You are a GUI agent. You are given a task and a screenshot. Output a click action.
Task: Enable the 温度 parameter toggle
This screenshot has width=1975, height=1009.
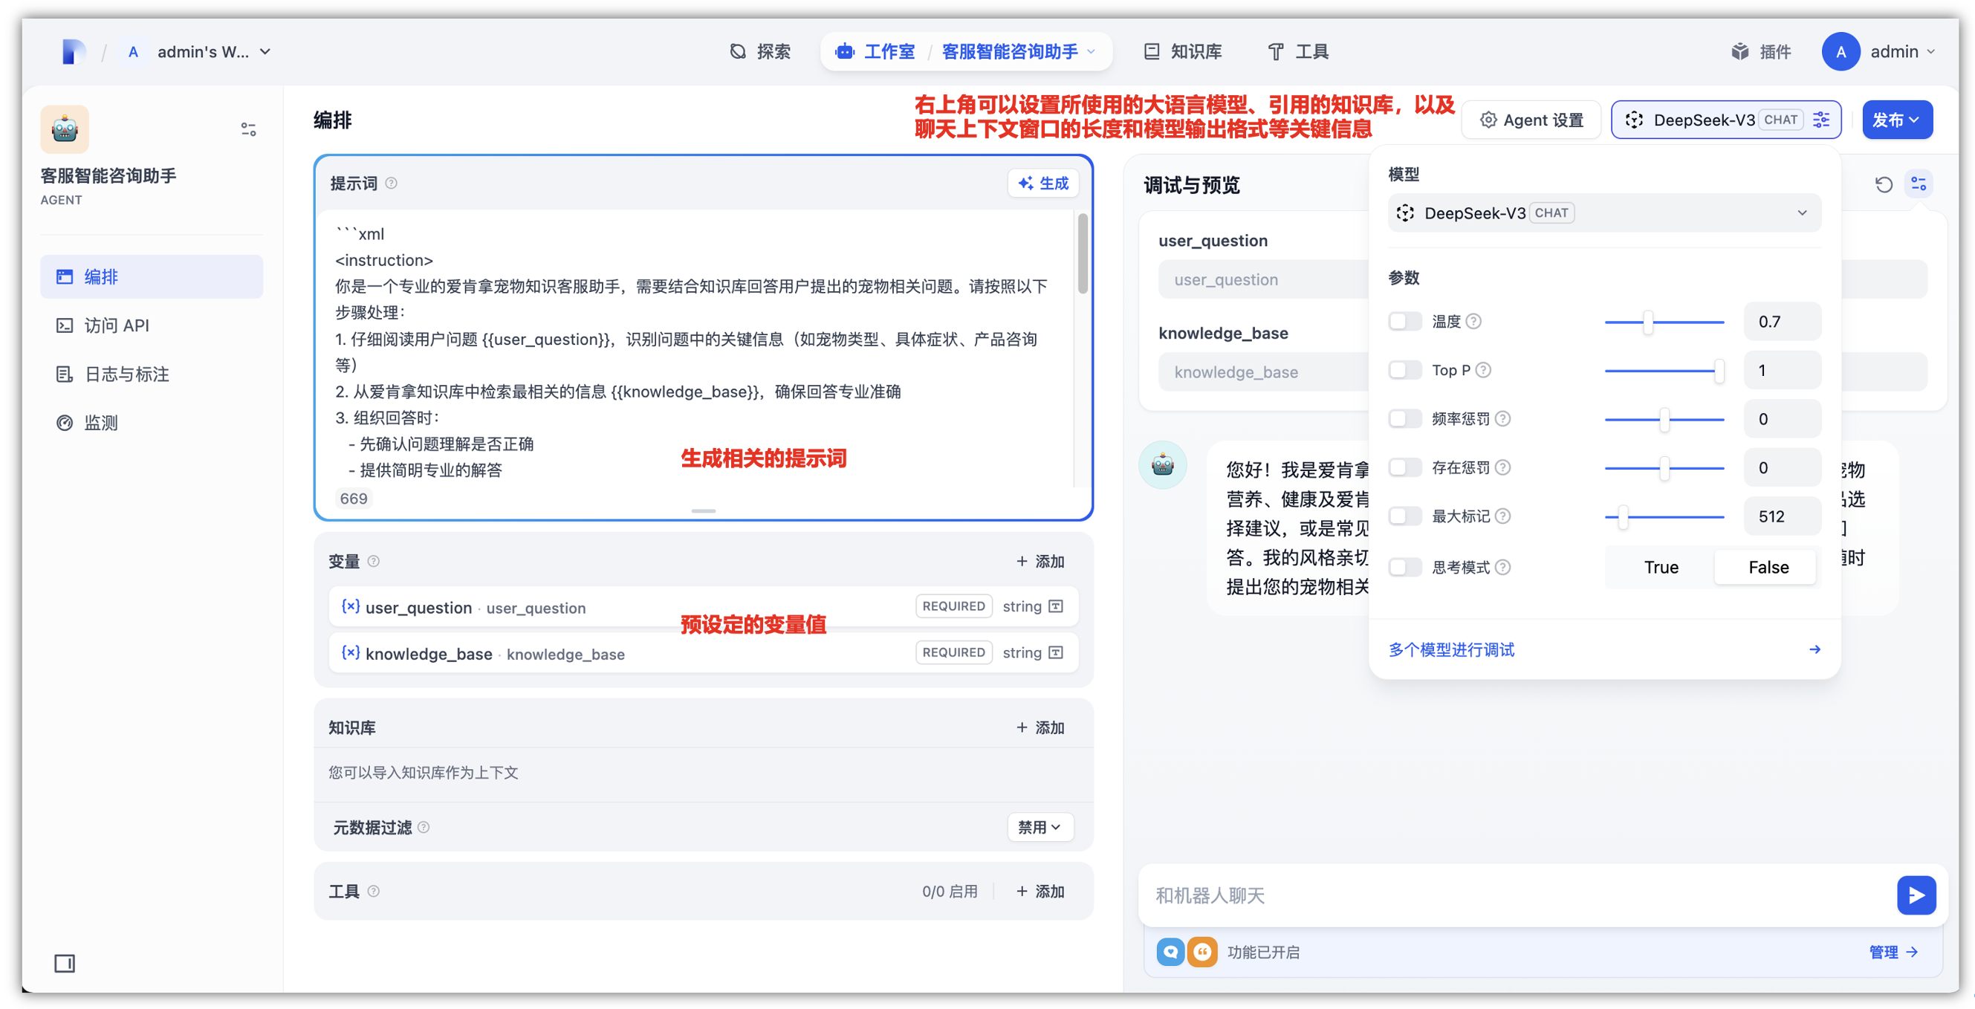[x=1404, y=321]
